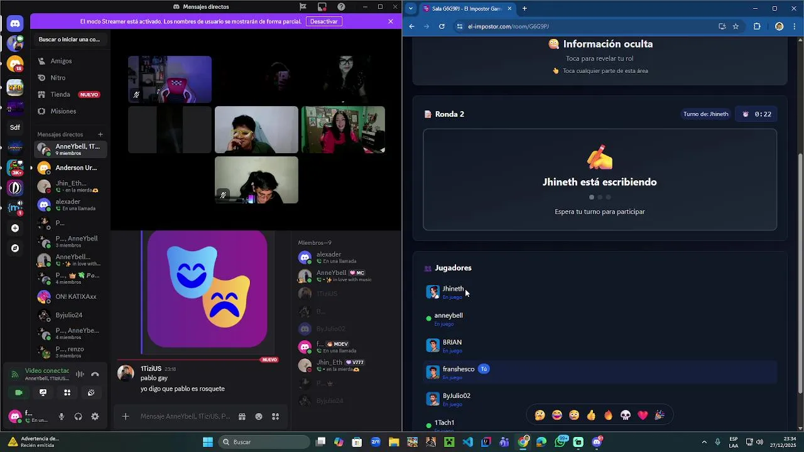The height and width of the screenshot is (452, 804).
Task: Deafen audio with headphones icon
Action: pos(78,416)
